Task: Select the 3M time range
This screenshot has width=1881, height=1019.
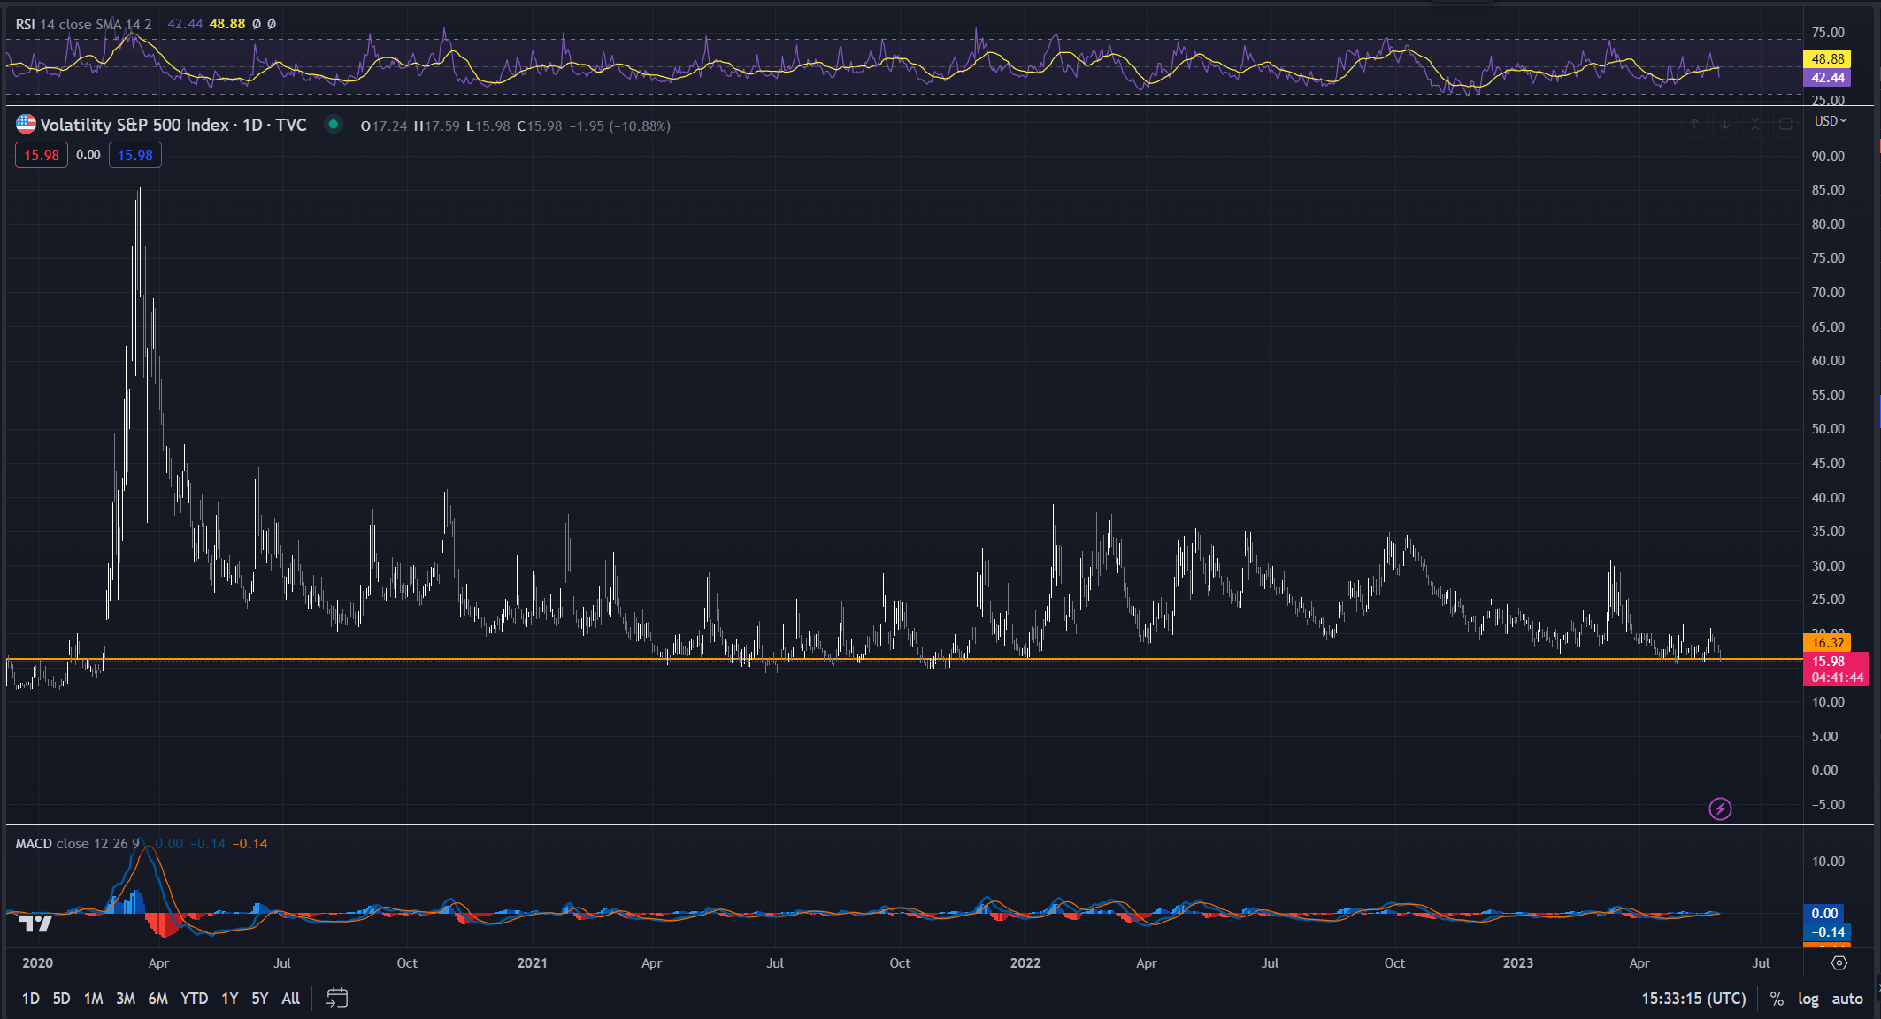Action: tap(126, 999)
